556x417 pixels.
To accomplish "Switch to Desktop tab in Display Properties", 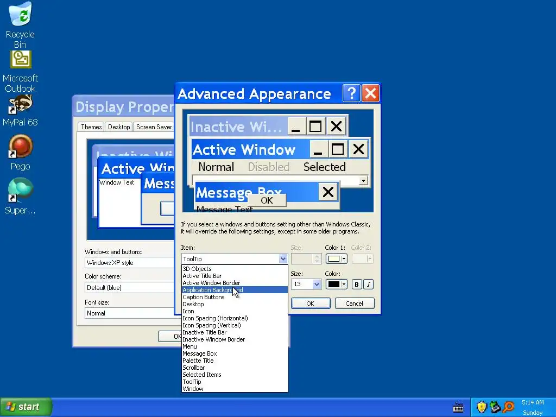I will click(119, 127).
